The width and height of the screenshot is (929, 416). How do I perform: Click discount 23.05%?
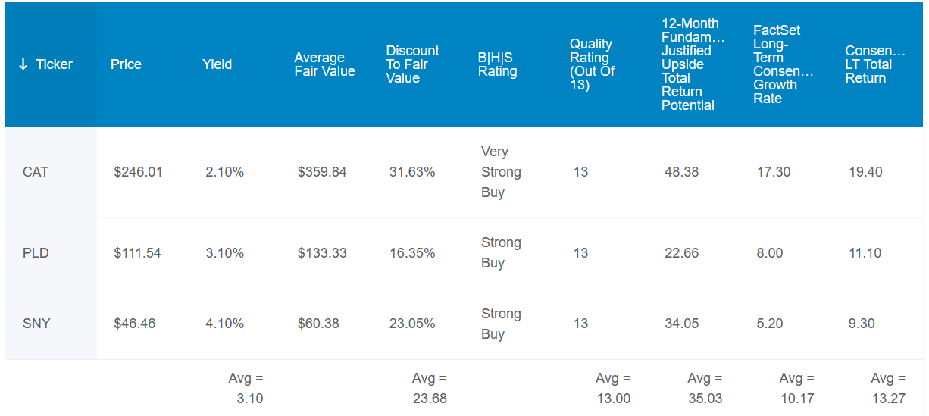pyautogui.click(x=412, y=324)
